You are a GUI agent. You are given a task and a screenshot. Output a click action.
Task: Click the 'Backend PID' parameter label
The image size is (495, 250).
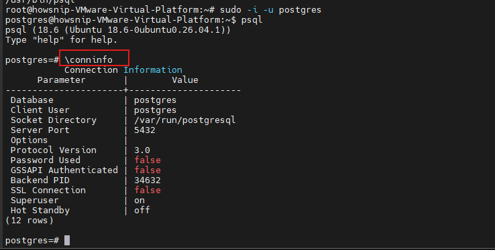point(40,180)
